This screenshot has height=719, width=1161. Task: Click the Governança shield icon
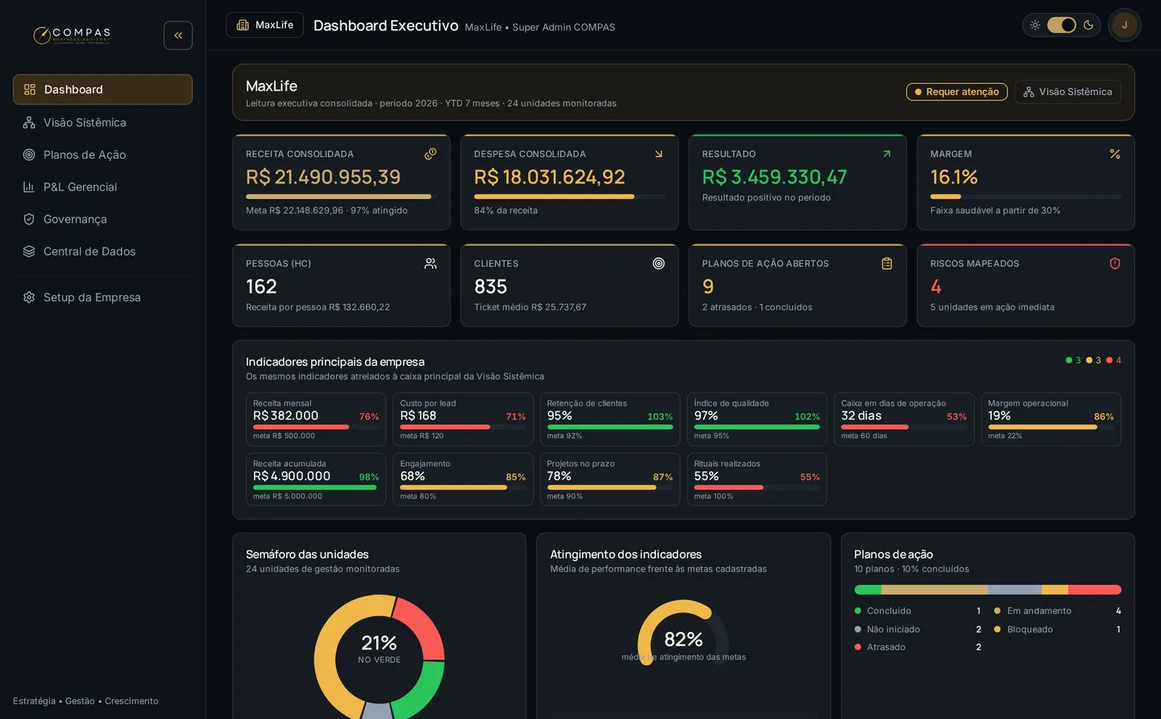[x=29, y=219]
